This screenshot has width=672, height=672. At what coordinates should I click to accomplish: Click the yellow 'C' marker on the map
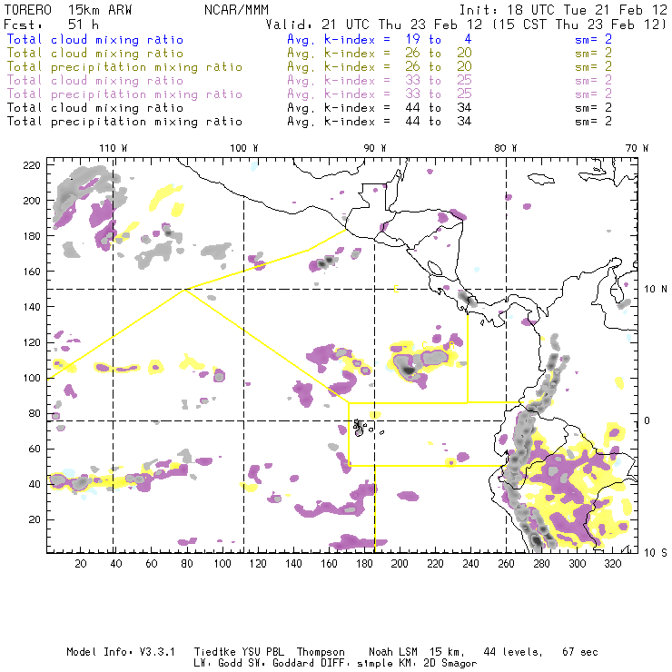424,345
